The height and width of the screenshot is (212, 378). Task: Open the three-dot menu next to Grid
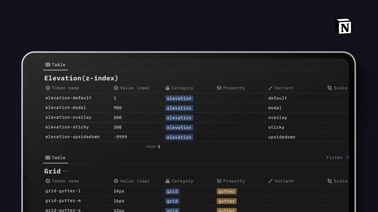(66, 171)
